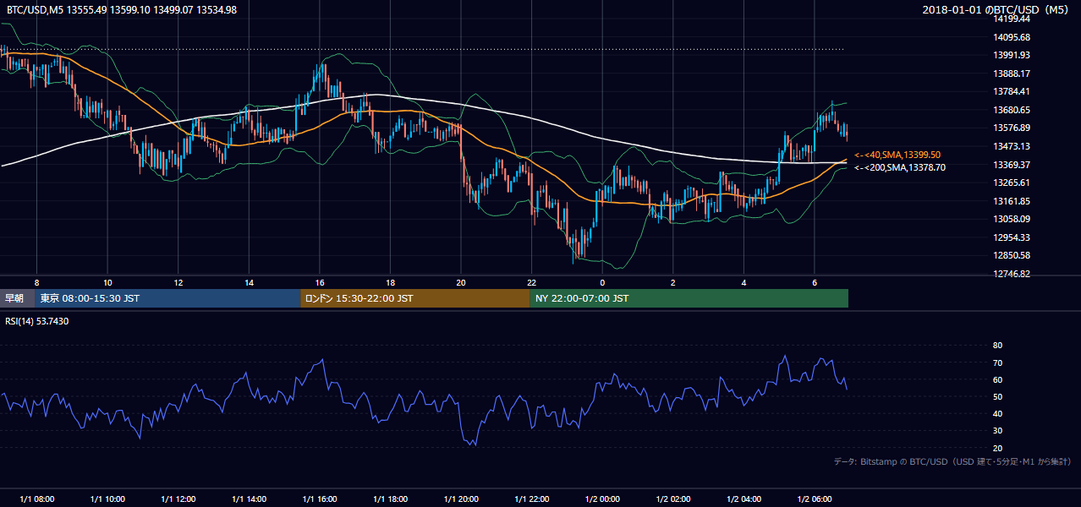
Task: Click the 1/1 22:00 bottom time label
Action: (x=532, y=499)
